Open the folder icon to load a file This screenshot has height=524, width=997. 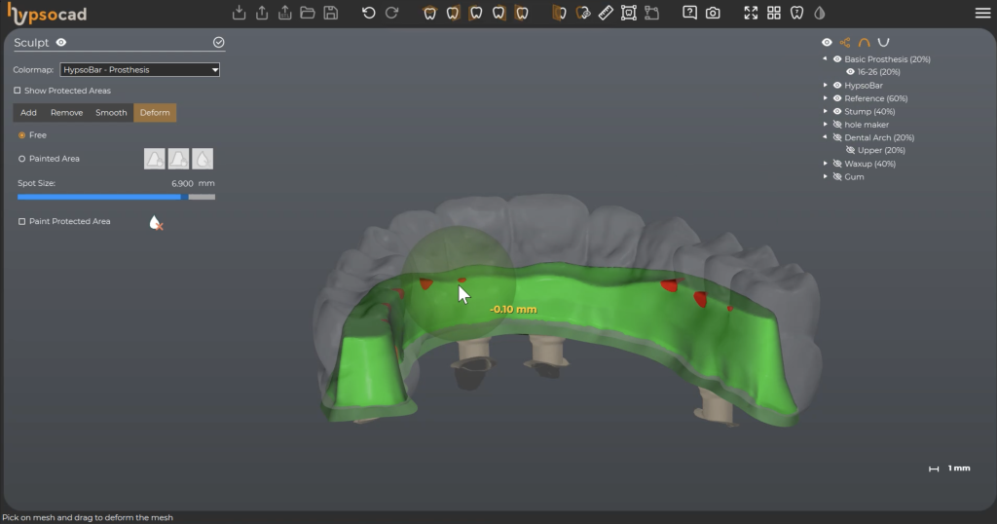(x=308, y=13)
